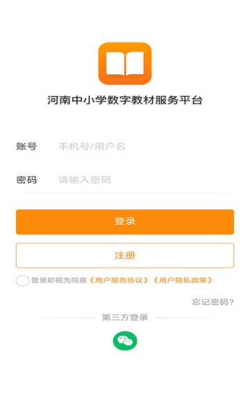Image resolution: width=250 pixels, height=417 pixels.
Task: Click the divider line right of 第三方登录
Action: [186, 318]
